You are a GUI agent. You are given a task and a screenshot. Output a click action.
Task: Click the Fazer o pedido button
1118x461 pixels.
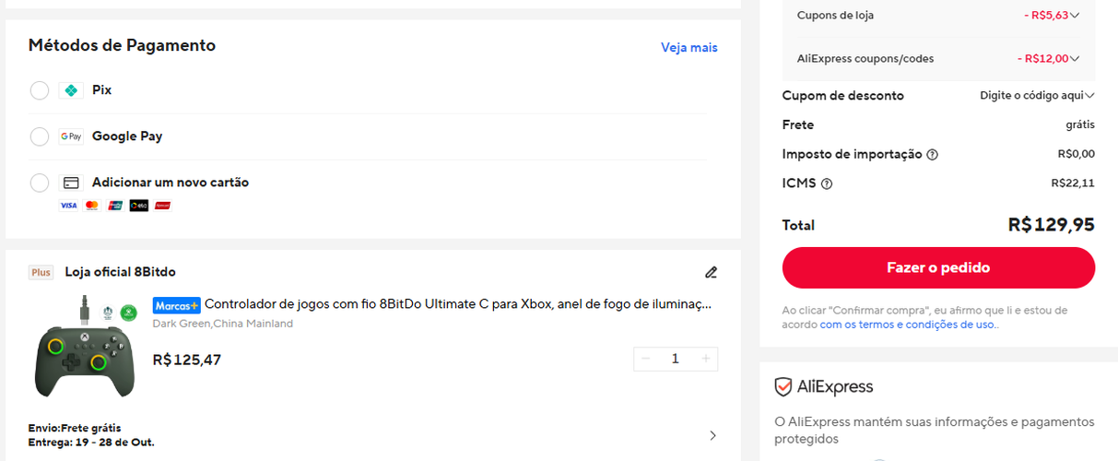(x=938, y=268)
